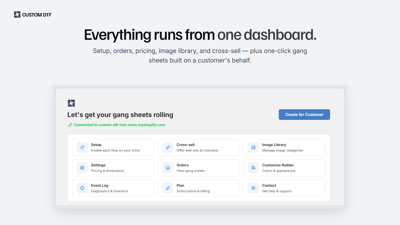Open the Contact card
The height and width of the screenshot is (225, 400).
[x=284, y=188]
